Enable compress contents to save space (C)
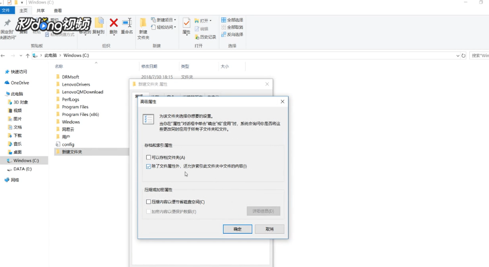 click(148, 202)
